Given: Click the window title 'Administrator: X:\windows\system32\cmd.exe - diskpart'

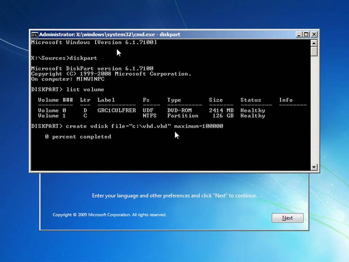Looking at the screenshot, I should coord(109,35).
